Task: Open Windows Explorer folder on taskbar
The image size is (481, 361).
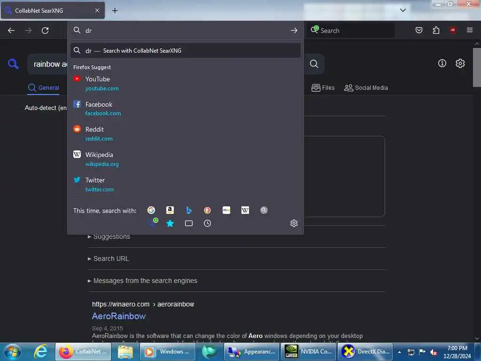Action: [x=125, y=352]
